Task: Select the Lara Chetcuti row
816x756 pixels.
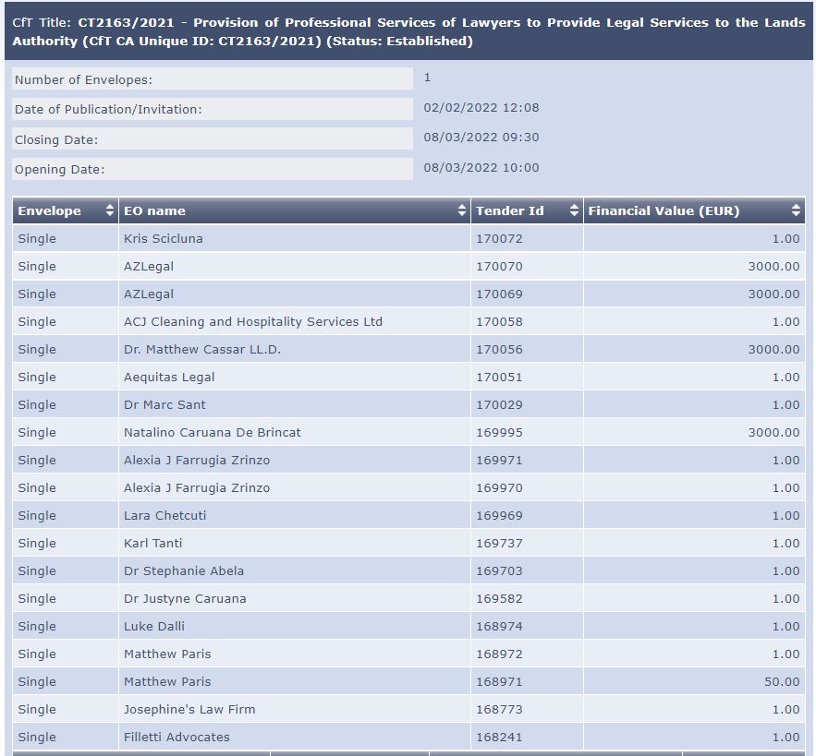Action: (165, 515)
